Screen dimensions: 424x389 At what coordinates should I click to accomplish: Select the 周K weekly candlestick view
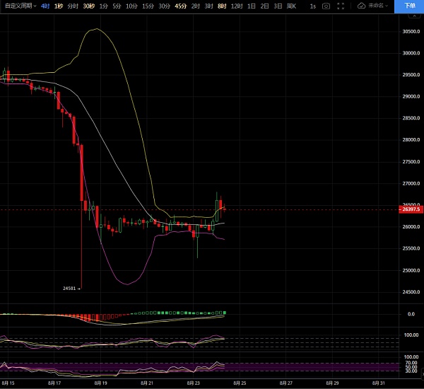pos(291,6)
